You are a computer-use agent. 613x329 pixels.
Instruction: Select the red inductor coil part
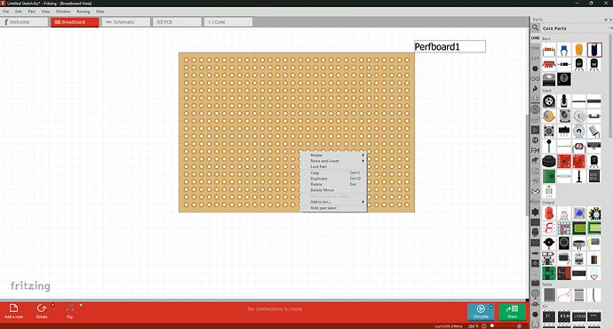pyautogui.click(x=549, y=64)
